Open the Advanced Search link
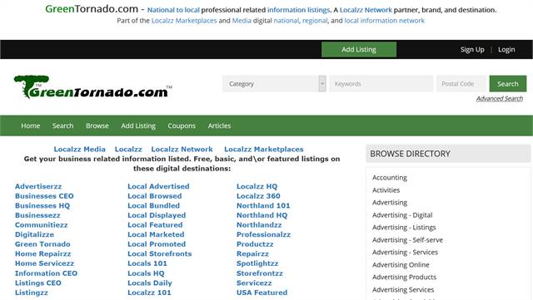 (x=500, y=98)
